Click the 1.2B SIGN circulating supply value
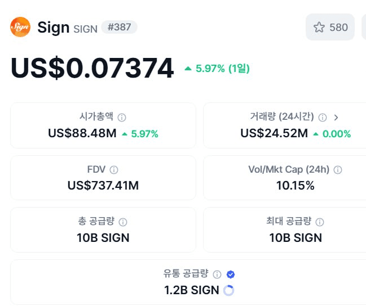The width and height of the screenshot is (366, 306). point(192,290)
